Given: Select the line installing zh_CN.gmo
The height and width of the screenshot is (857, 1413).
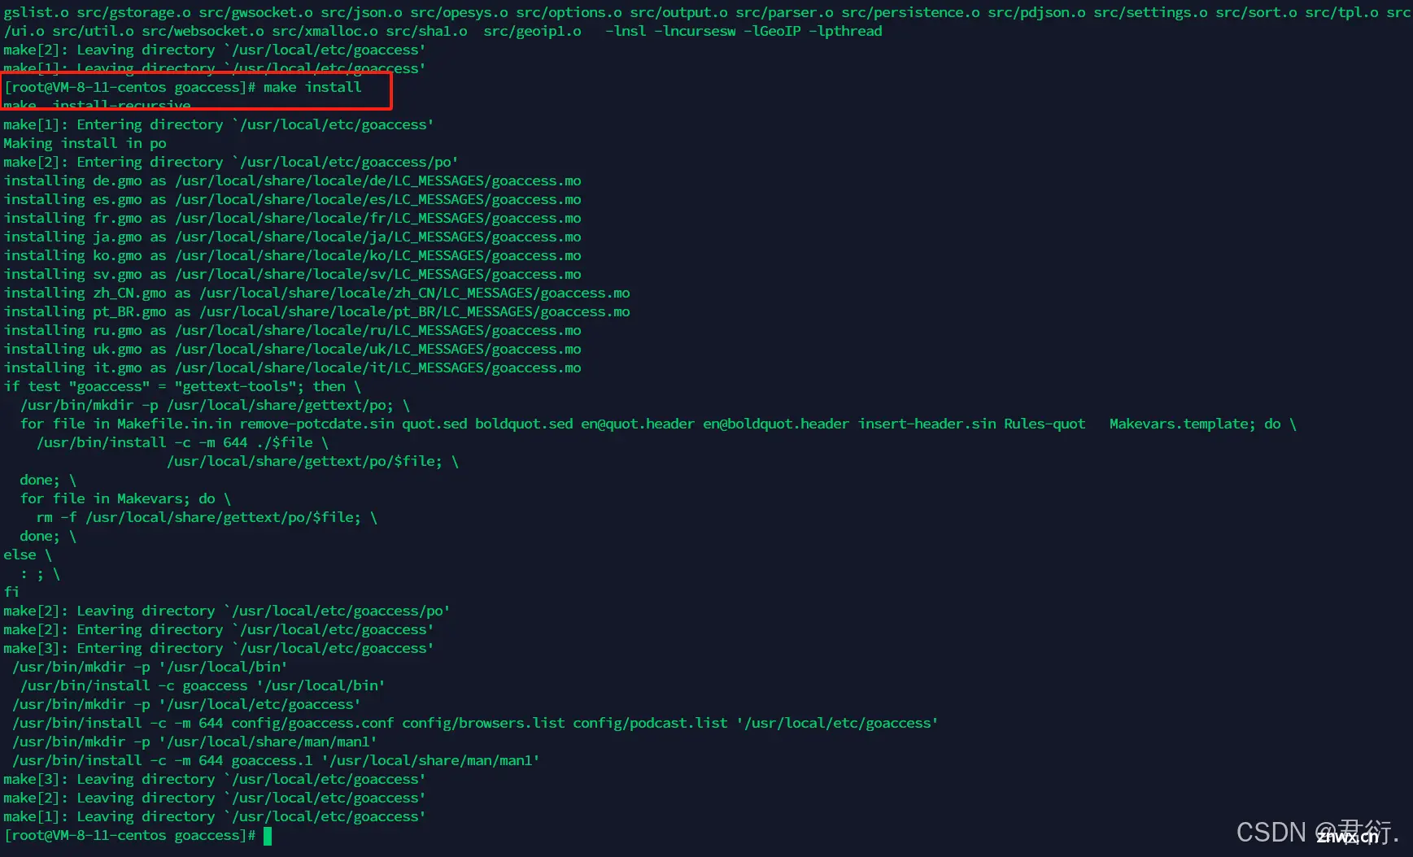Looking at the screenshot, I should pyautogui.click(x=317, y=293).
